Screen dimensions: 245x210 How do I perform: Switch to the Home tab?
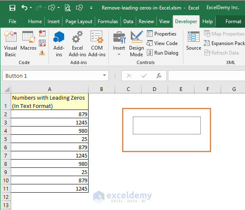point(35,21)
